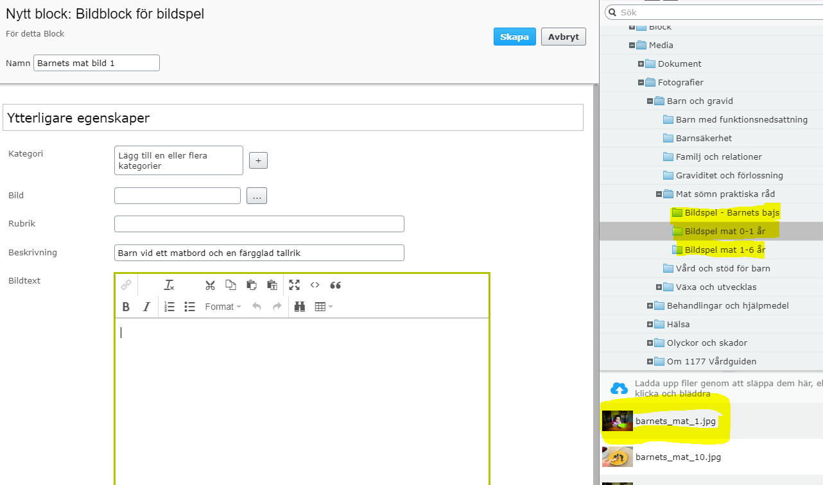Click the Rubrik text field
The image size is (823, 485).
pos(259,224)
